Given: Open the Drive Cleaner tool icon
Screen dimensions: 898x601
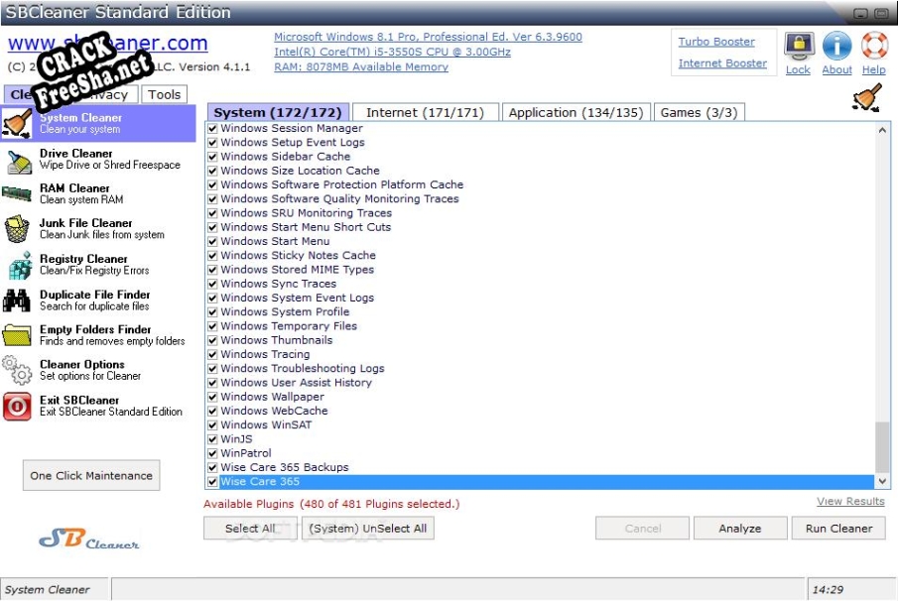Looking at the screenshot, I should point(17,160).
